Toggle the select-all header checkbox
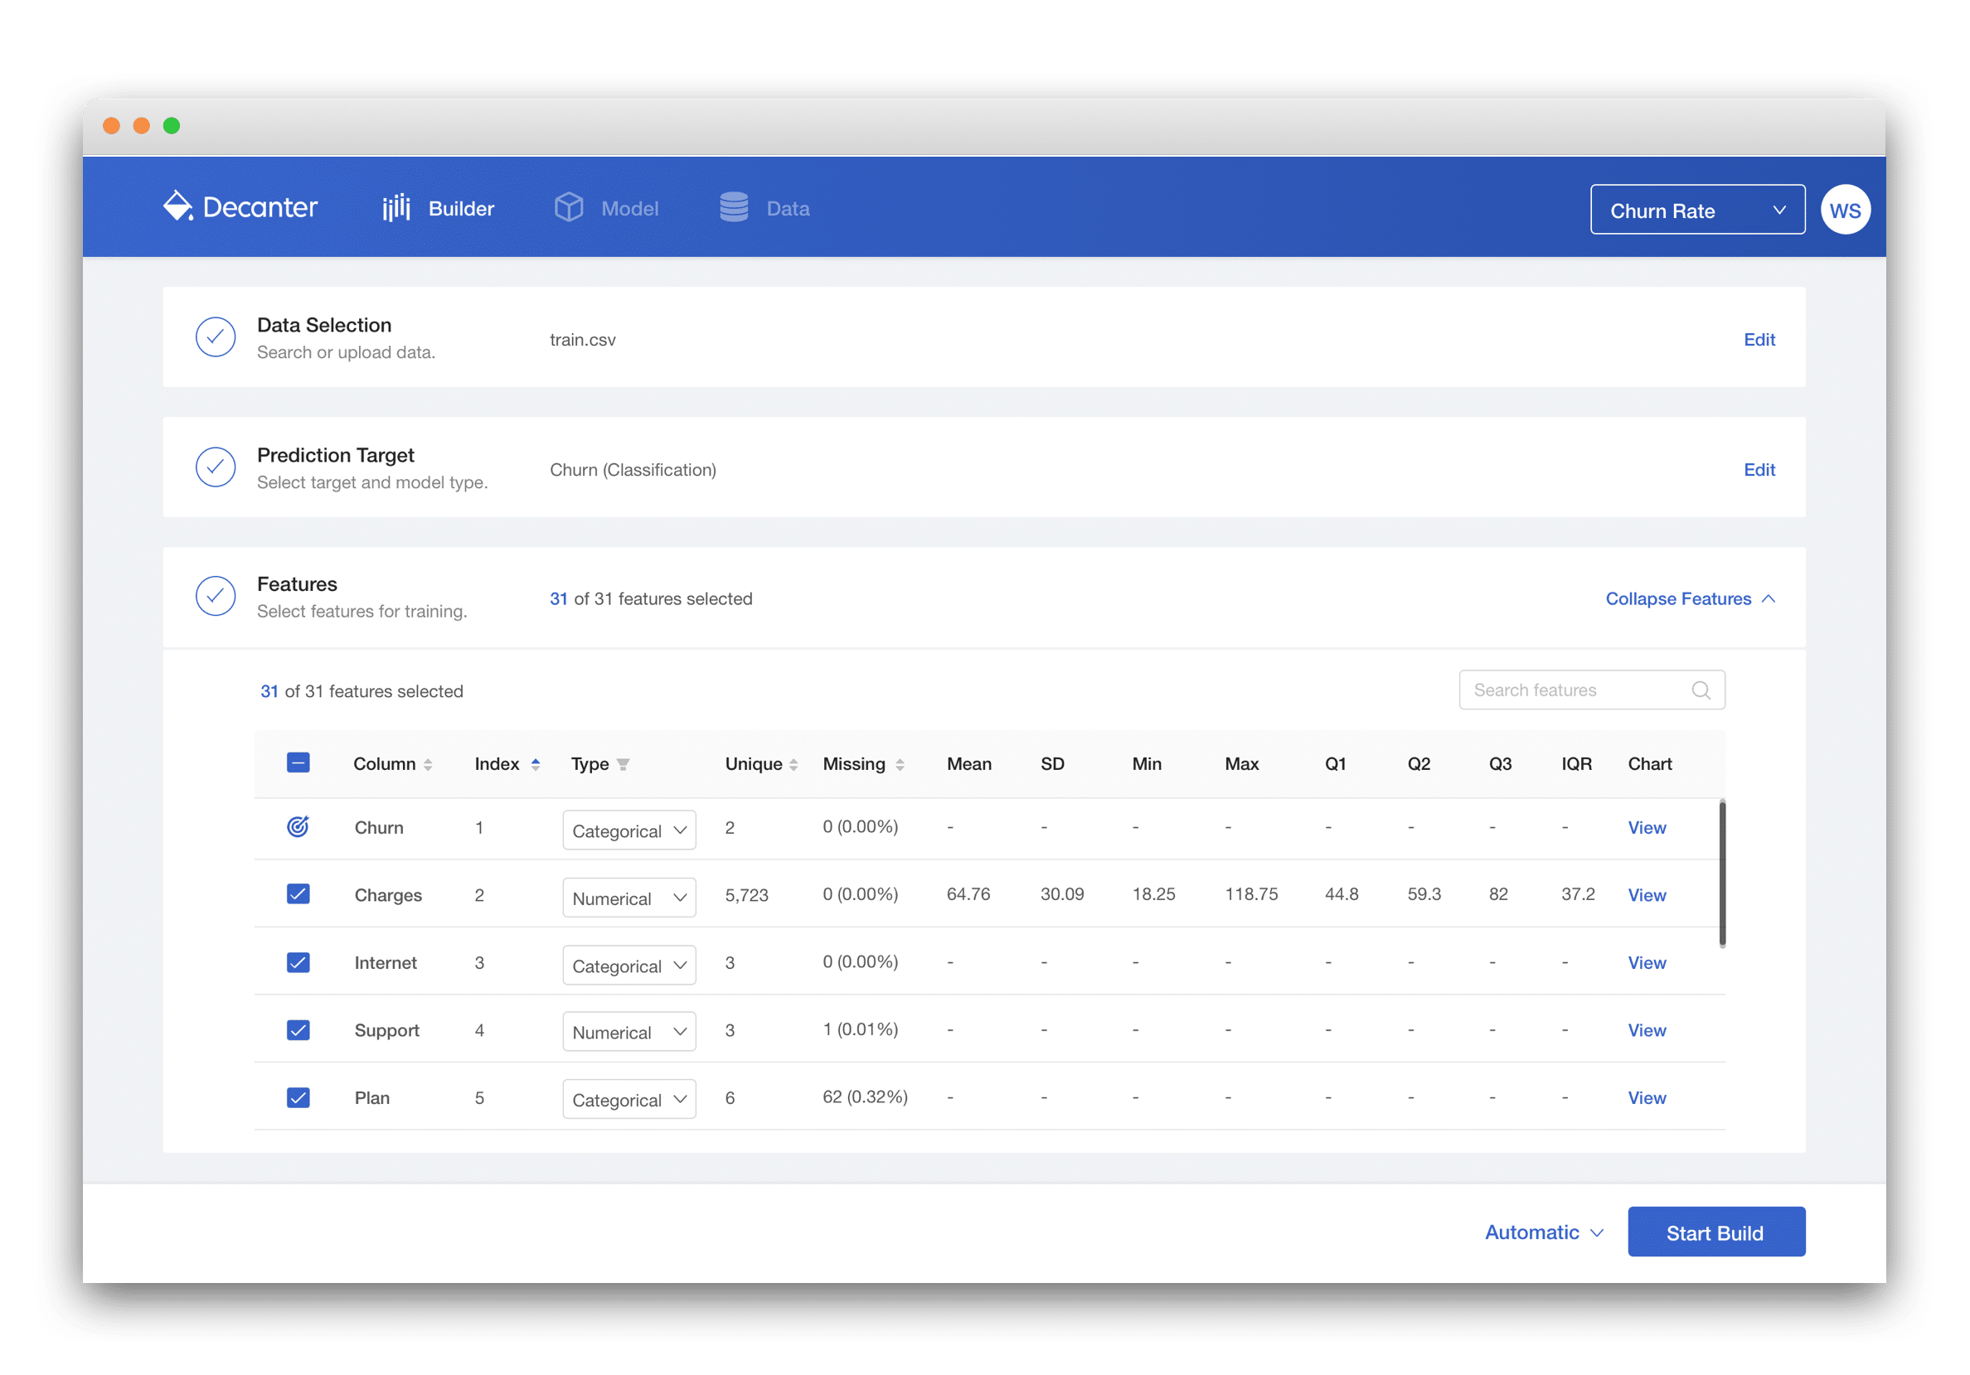This screenshot has width=1970, height=1375. [298, 763]
